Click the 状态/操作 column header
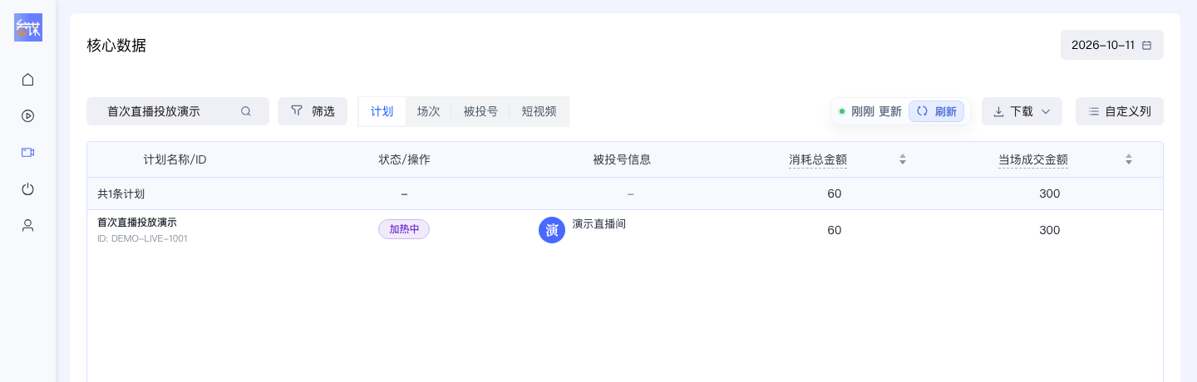1197x382 pixels. point(404,159)
